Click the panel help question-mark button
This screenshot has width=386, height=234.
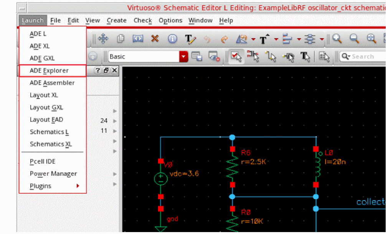(97, 71)
